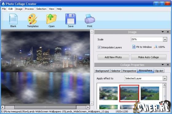Image resolution: width=172 pixels, height=114 pixels.
Task: Open the Scale dropdown
Action: click(x=165, y=39)
